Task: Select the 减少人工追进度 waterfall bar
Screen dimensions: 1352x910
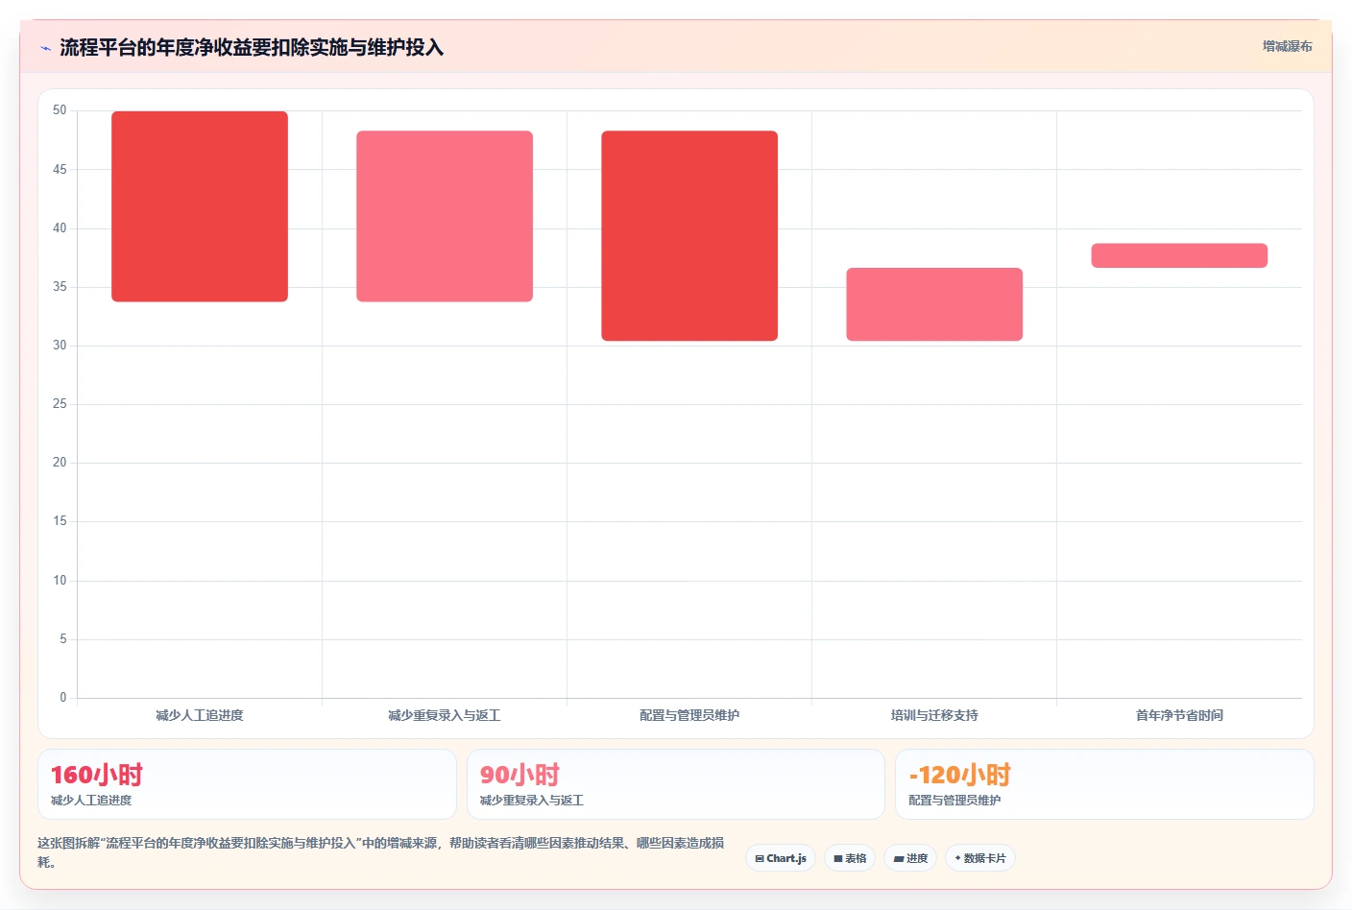Action: (200, 206)
